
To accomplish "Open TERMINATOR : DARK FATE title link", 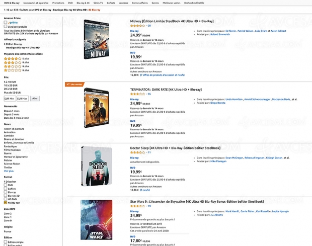I will coord(166,90).
